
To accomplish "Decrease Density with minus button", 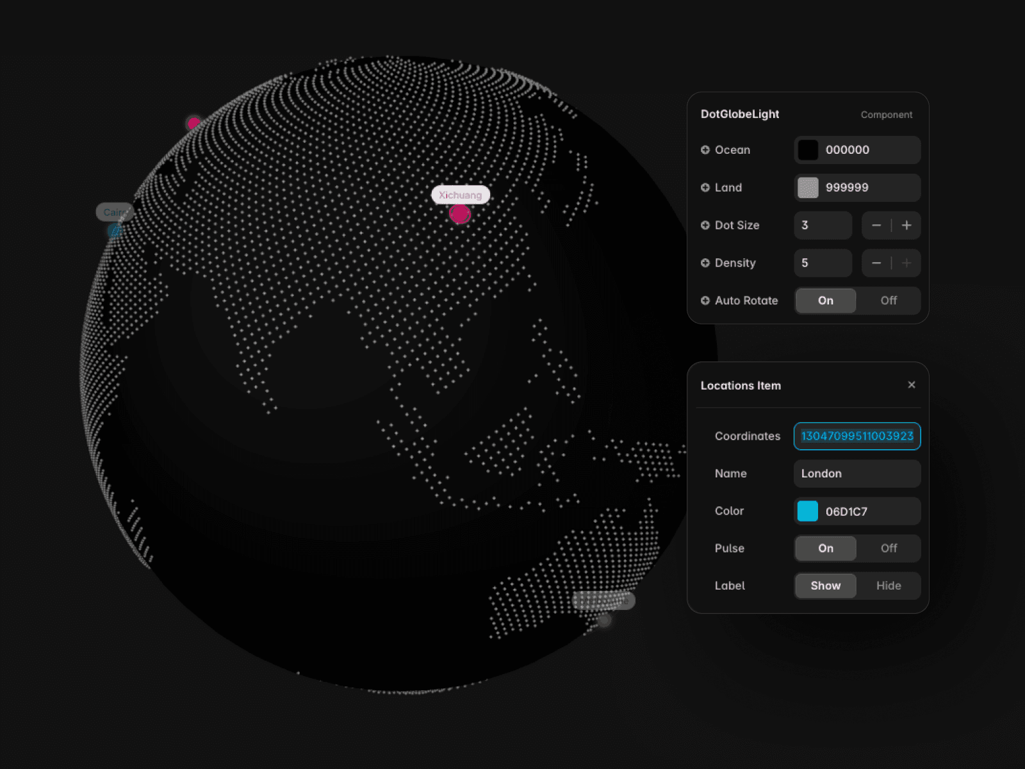I will (x=876, y=263).
